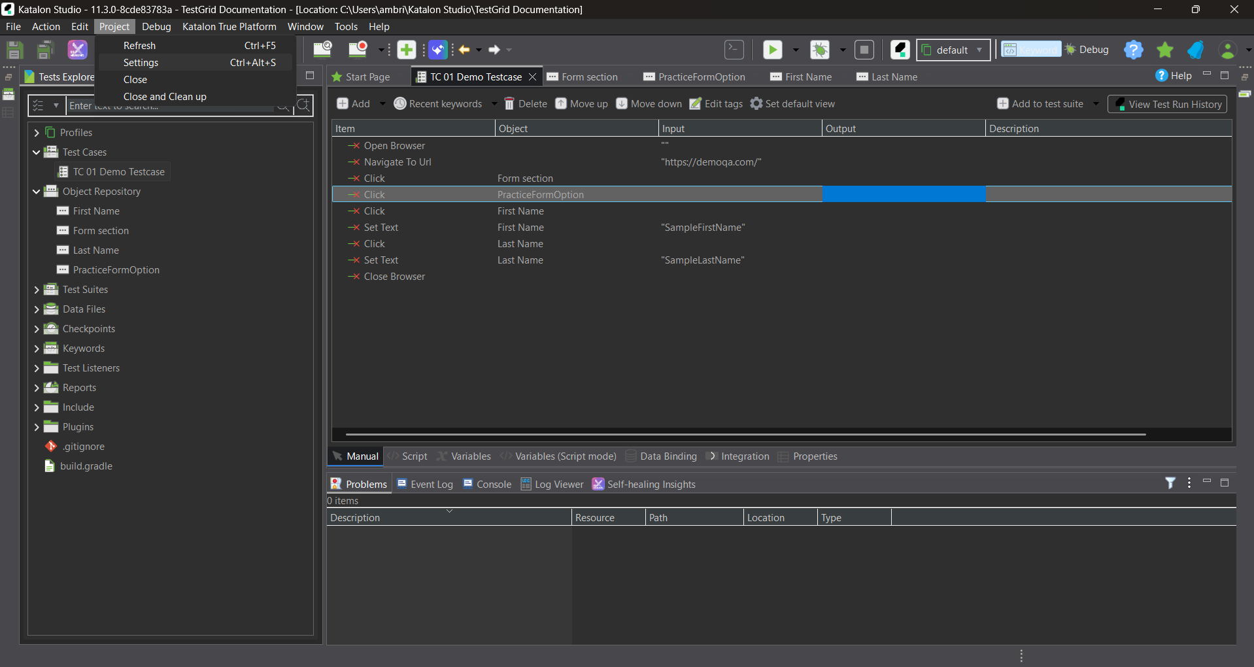This screenshot has height=667, width=1254.
Task: Open the Self-healing toolbar icon
Action: pos(77,50)
